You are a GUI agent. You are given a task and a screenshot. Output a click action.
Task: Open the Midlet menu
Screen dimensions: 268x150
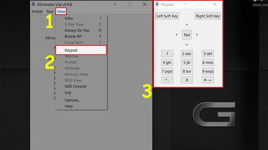point(37,11)
